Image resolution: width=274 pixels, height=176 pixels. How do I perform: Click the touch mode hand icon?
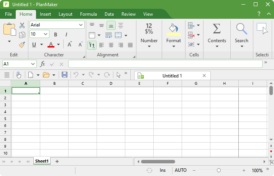18,75
